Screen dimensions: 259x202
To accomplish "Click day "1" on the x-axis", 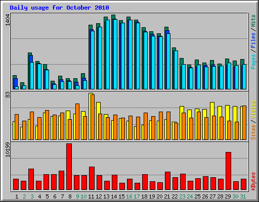I will click(17, 196).
